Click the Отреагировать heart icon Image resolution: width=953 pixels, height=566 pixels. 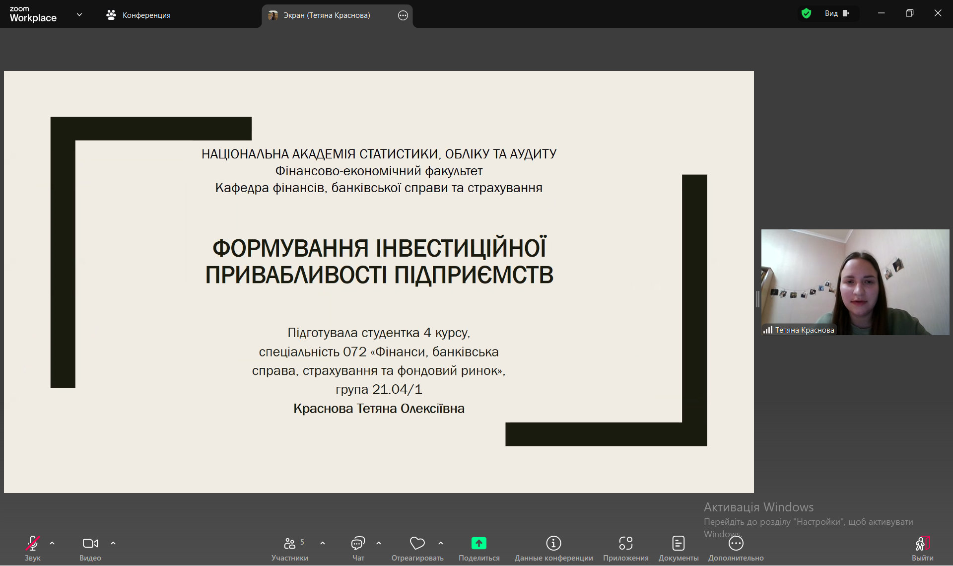(417, 544)
